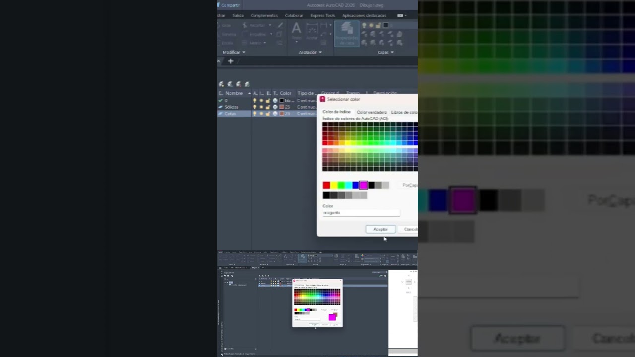Click the Compartir share button in title bar
This screenshot has width=635, height=357.
pos(229,5)
